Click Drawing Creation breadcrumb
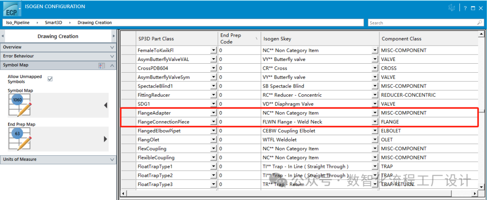The height and width of the screenshot is (200, 487). [95, 23]
